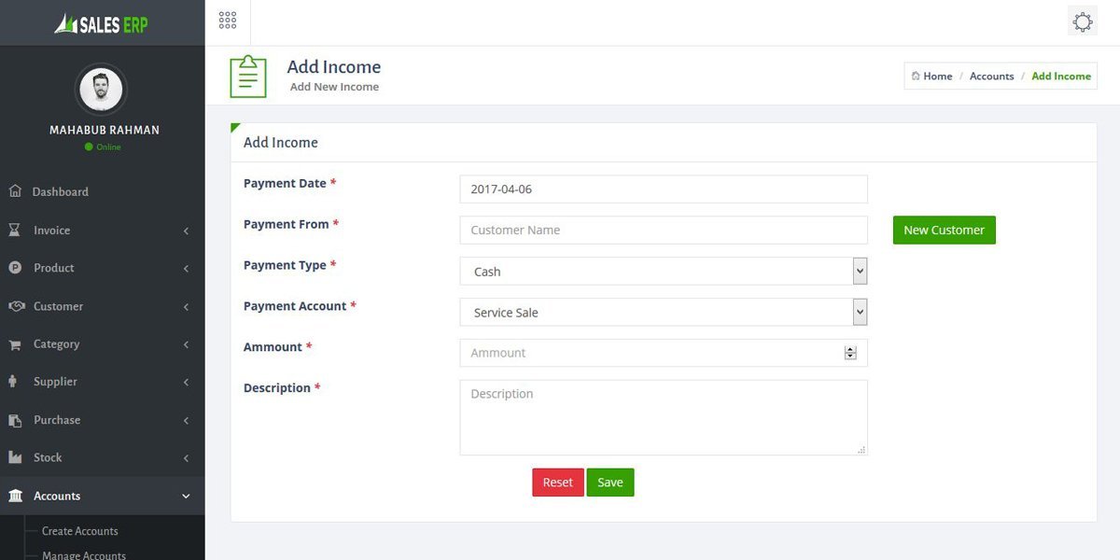Click the Invoice hourglass icon
This screenshot has width=1120, height=560.
15,230
